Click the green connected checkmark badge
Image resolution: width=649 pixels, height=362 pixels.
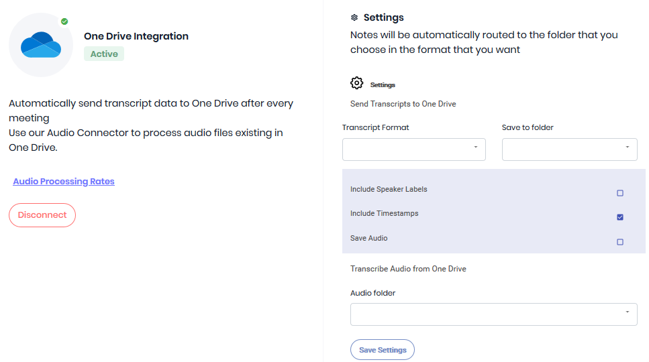(64, 21)
